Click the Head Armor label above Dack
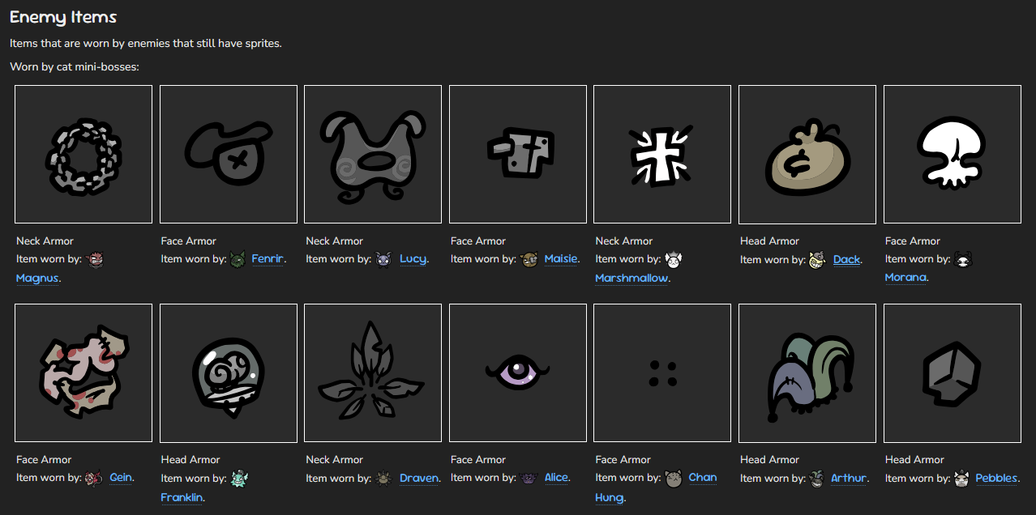This screenshot has width=1036, height=515. tap(769, 240)
